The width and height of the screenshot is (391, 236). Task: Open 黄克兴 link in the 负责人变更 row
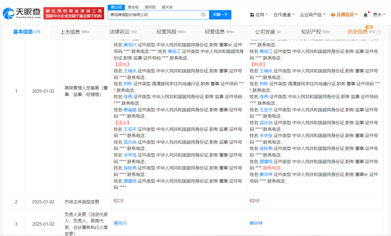click(x=120, y=223)
